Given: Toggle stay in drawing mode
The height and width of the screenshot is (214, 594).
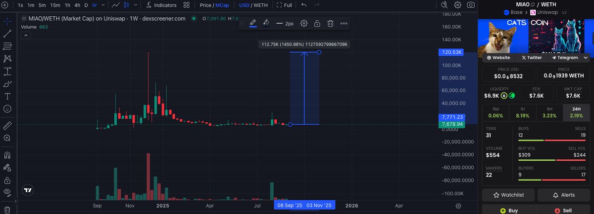Looking at the screenshot, I should pos(7,168).
